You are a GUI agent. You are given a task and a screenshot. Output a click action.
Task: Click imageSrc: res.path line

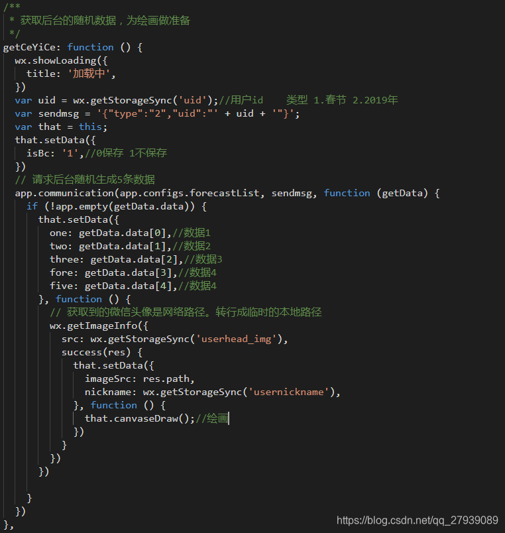139,379
